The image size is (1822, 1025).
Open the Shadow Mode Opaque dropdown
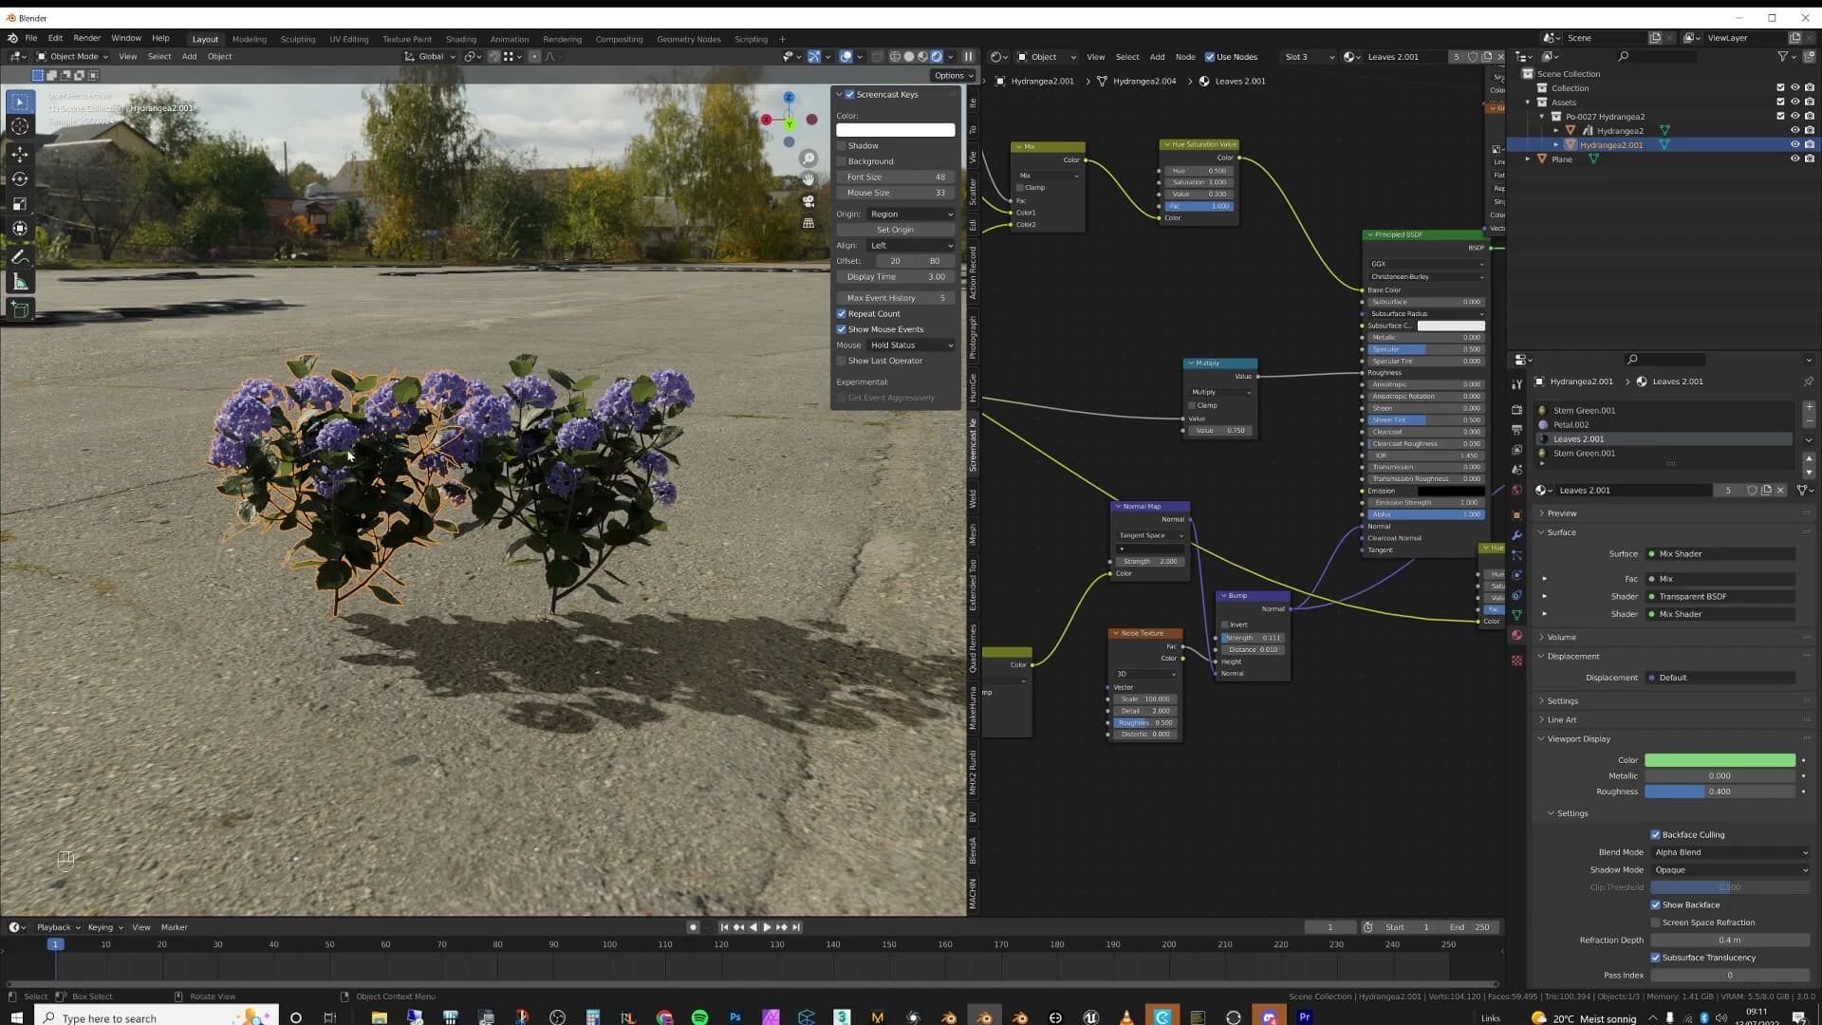1730,870
